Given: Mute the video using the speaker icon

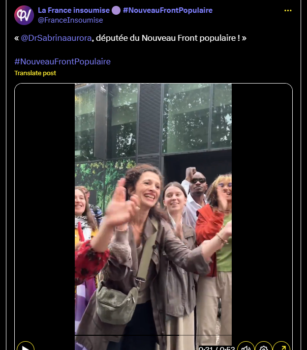Looking at the screenshot, I should [x=246, y=347].
